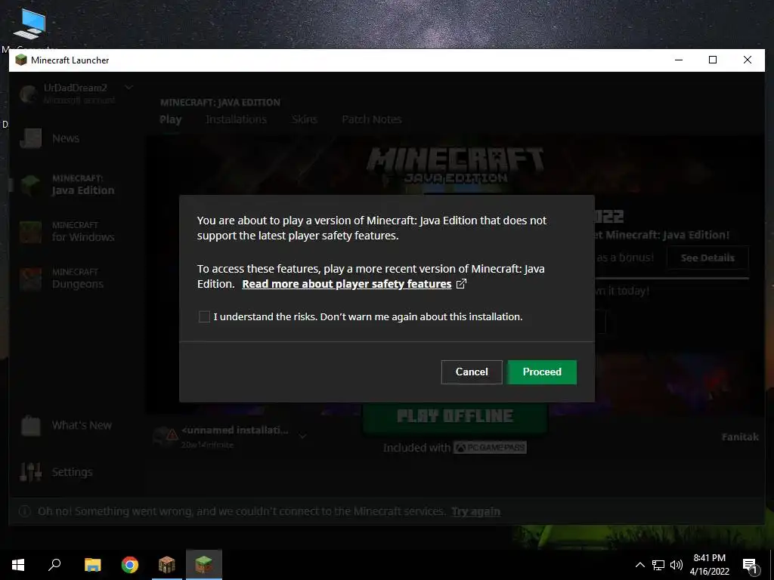This screenshot has width=774, height=580.
Task: Click the My Computer desktop icon
Action: 29,25
